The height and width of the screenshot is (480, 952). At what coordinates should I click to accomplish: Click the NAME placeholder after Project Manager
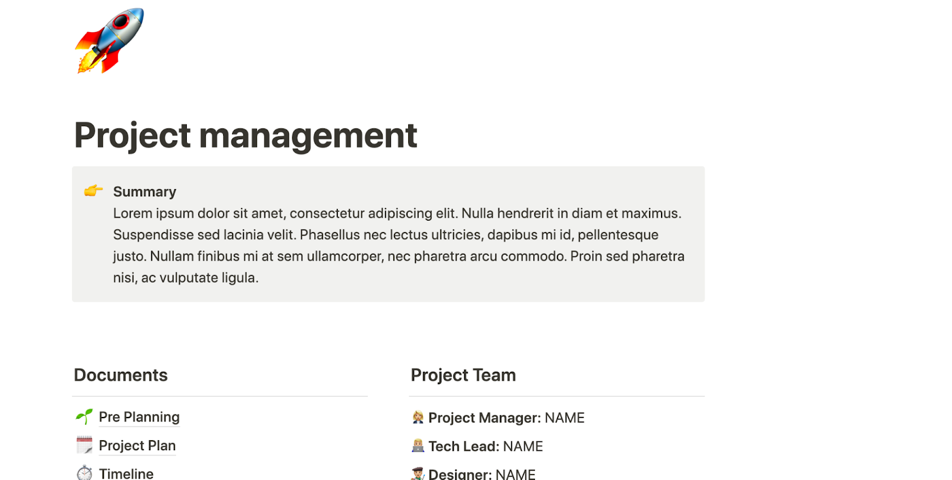coord(565,418)
